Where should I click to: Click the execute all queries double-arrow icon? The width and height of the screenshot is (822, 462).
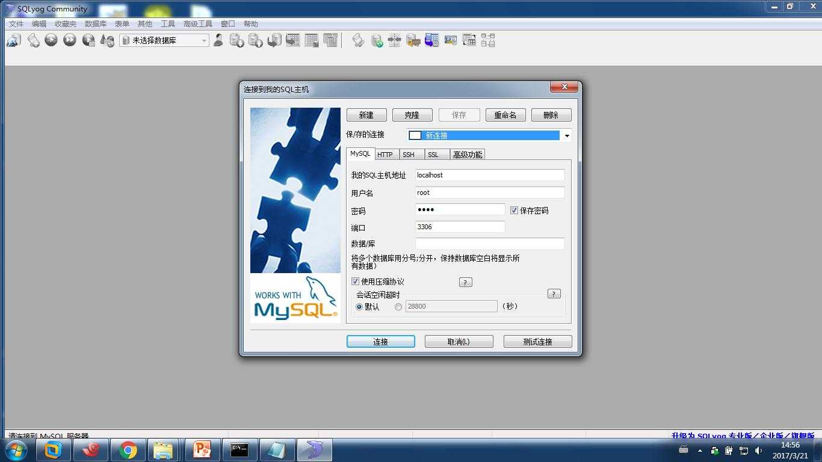70,40
